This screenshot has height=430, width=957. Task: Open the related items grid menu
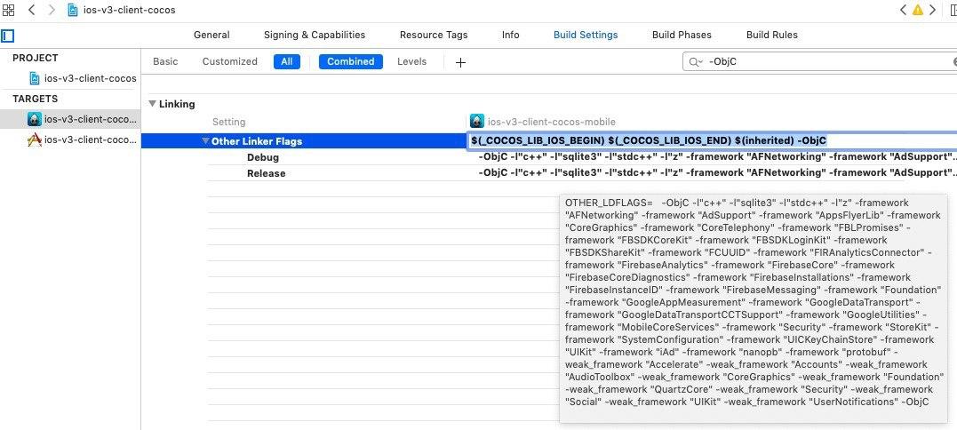[9, 10]
